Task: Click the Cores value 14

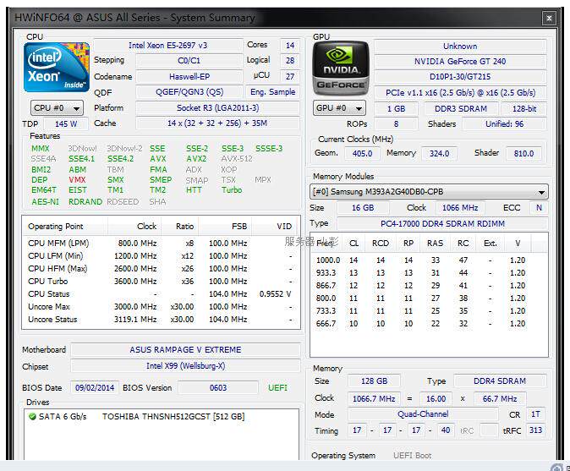Action: (290, 46)
